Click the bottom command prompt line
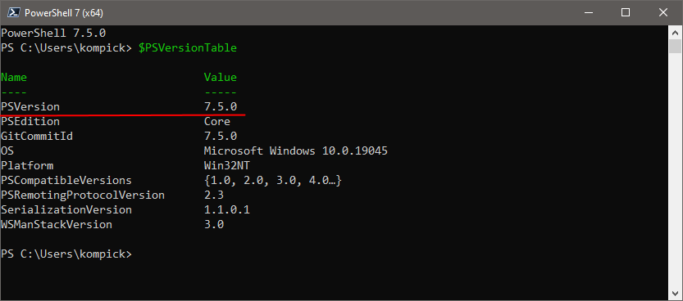Image resolution: width=683 pixels, height=301 pixels. coord(66,254)
